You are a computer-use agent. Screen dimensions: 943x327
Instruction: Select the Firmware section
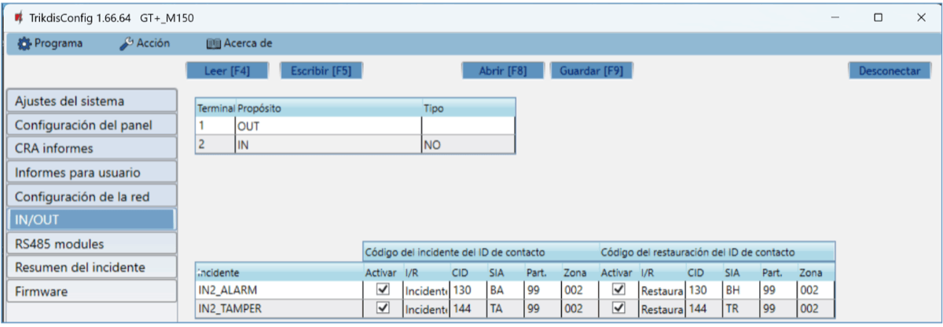[x=90, y=292]
